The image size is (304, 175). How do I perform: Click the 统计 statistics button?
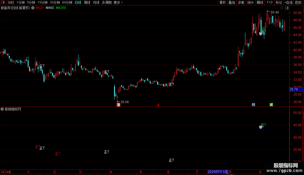pyautogui.click(x=250, y=2)
